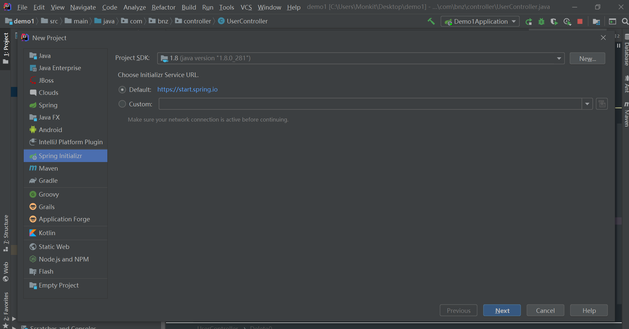Image resolution: width=629 pixels, height=329 pixels.
Task: Choose Maven project type
Action: [x=66, y=168]
